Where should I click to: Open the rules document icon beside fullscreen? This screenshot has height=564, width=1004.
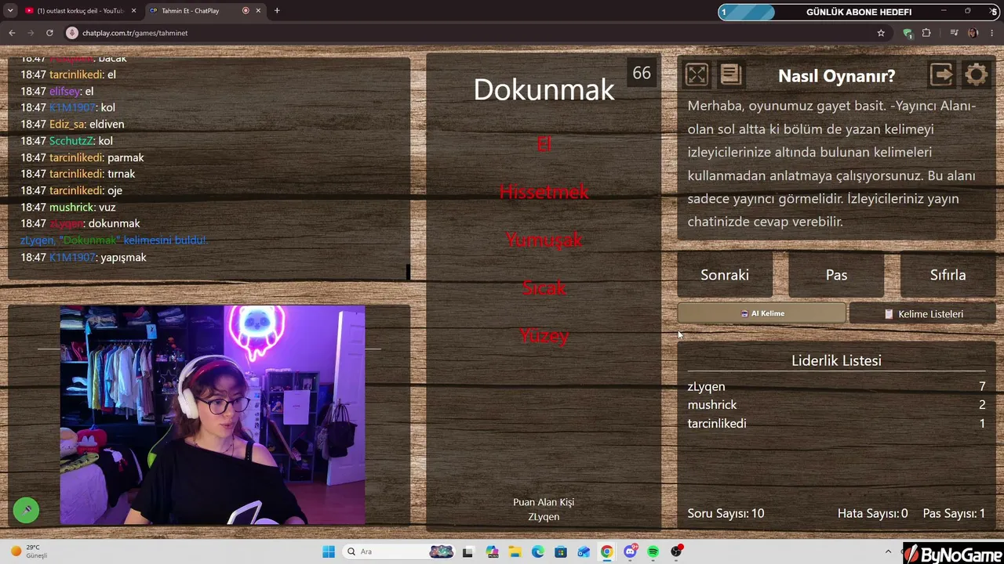pos(730,74)
